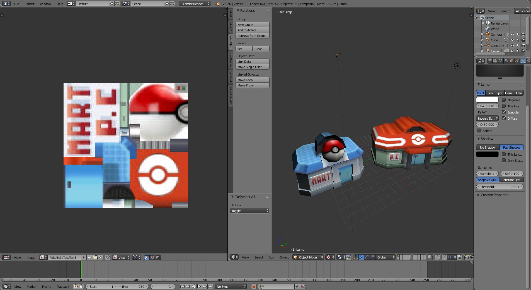Click the record keyframe button in timeline

254,286
